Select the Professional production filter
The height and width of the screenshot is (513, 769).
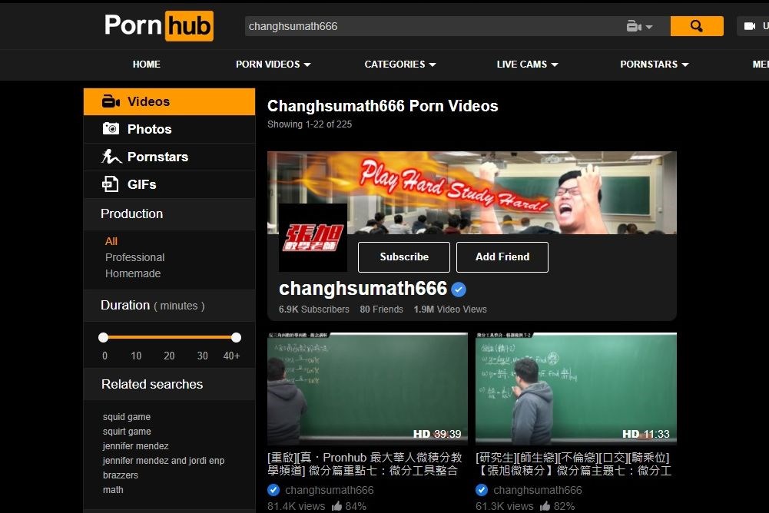tap(134, 257)
